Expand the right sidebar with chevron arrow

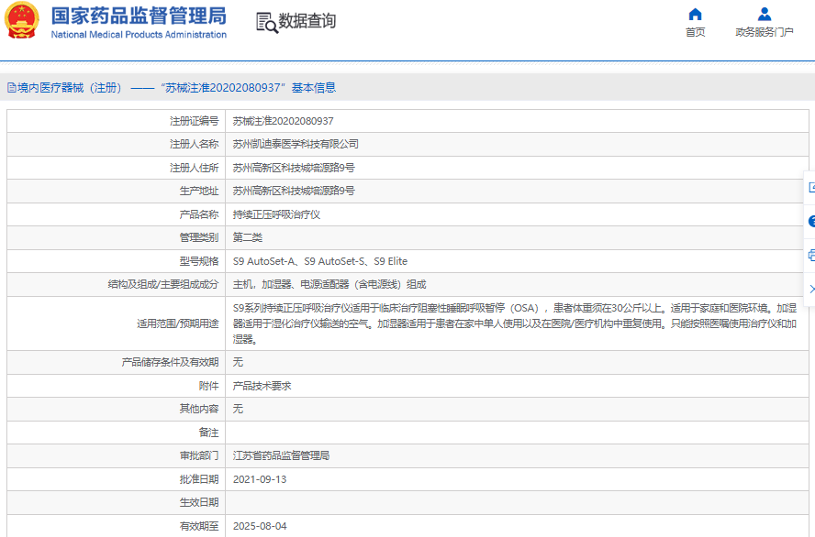(x=811, y=289)
